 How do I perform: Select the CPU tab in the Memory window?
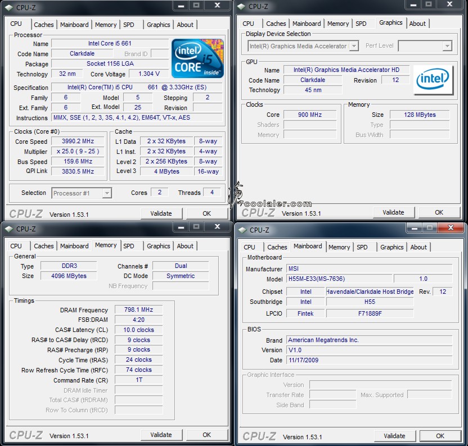(16, 246)
